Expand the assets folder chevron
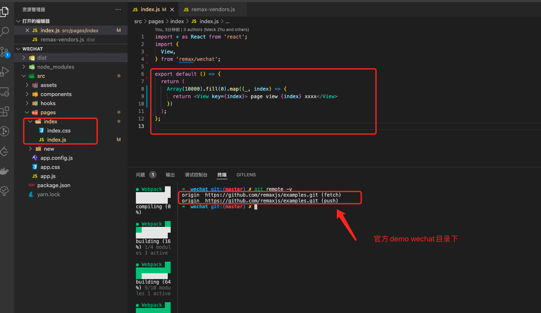 click(27, 85)
